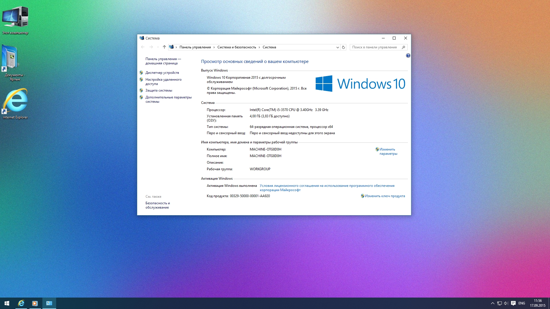Open Безопасность и обслуживание link
Image resolution: width=550 pixels, height=309 pixels.
click(158, 205)
